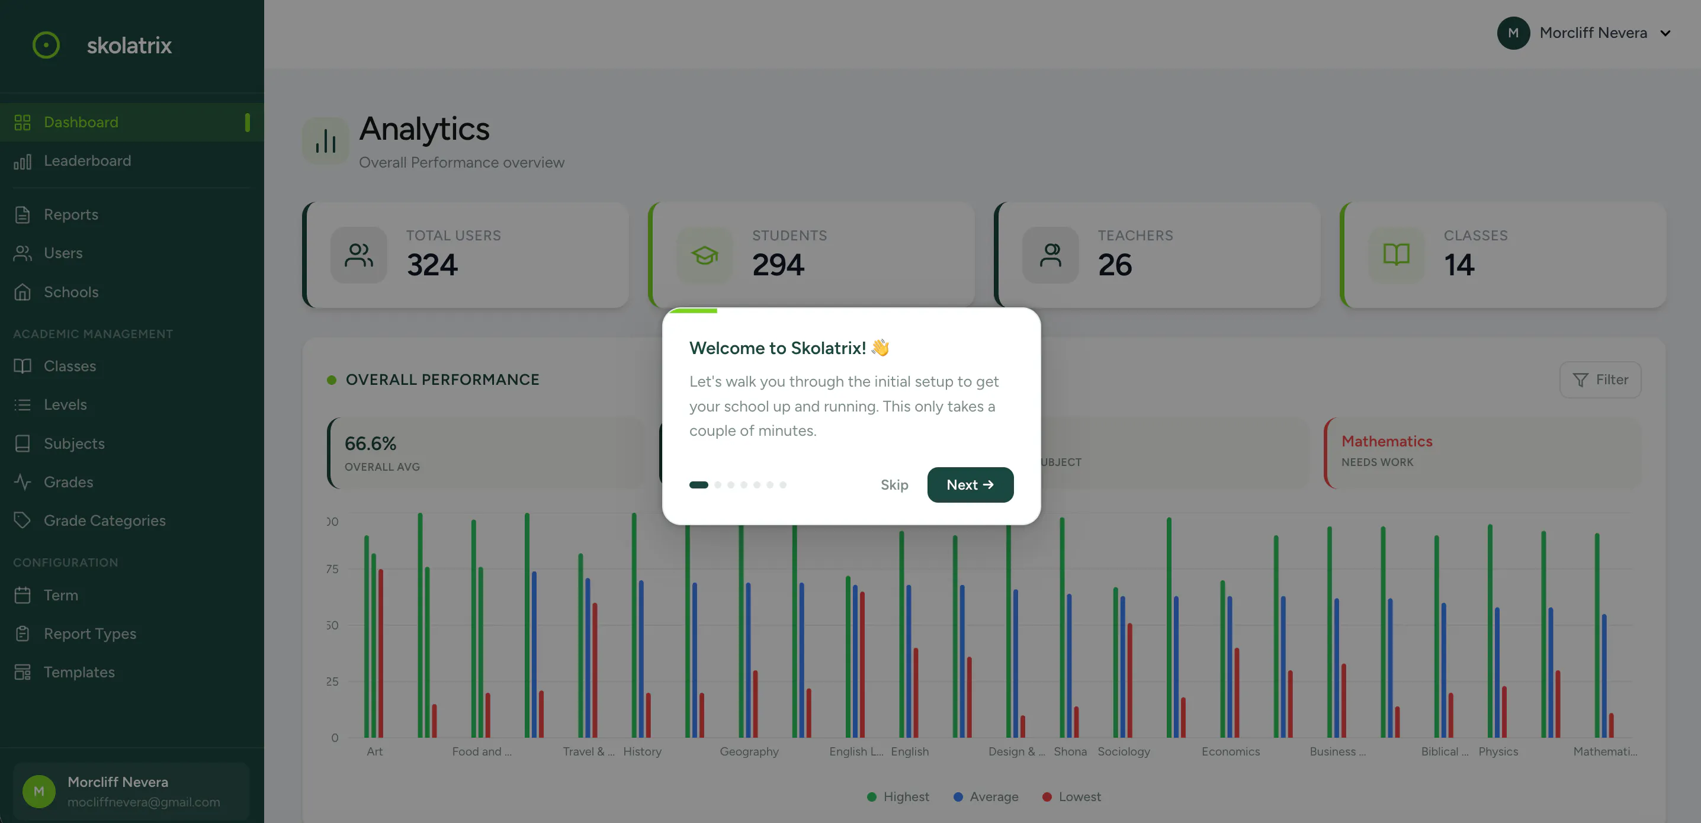
Task: Expand the Morcliff Nevera account dropdown chevron
Action: (x=1665, y=33)
